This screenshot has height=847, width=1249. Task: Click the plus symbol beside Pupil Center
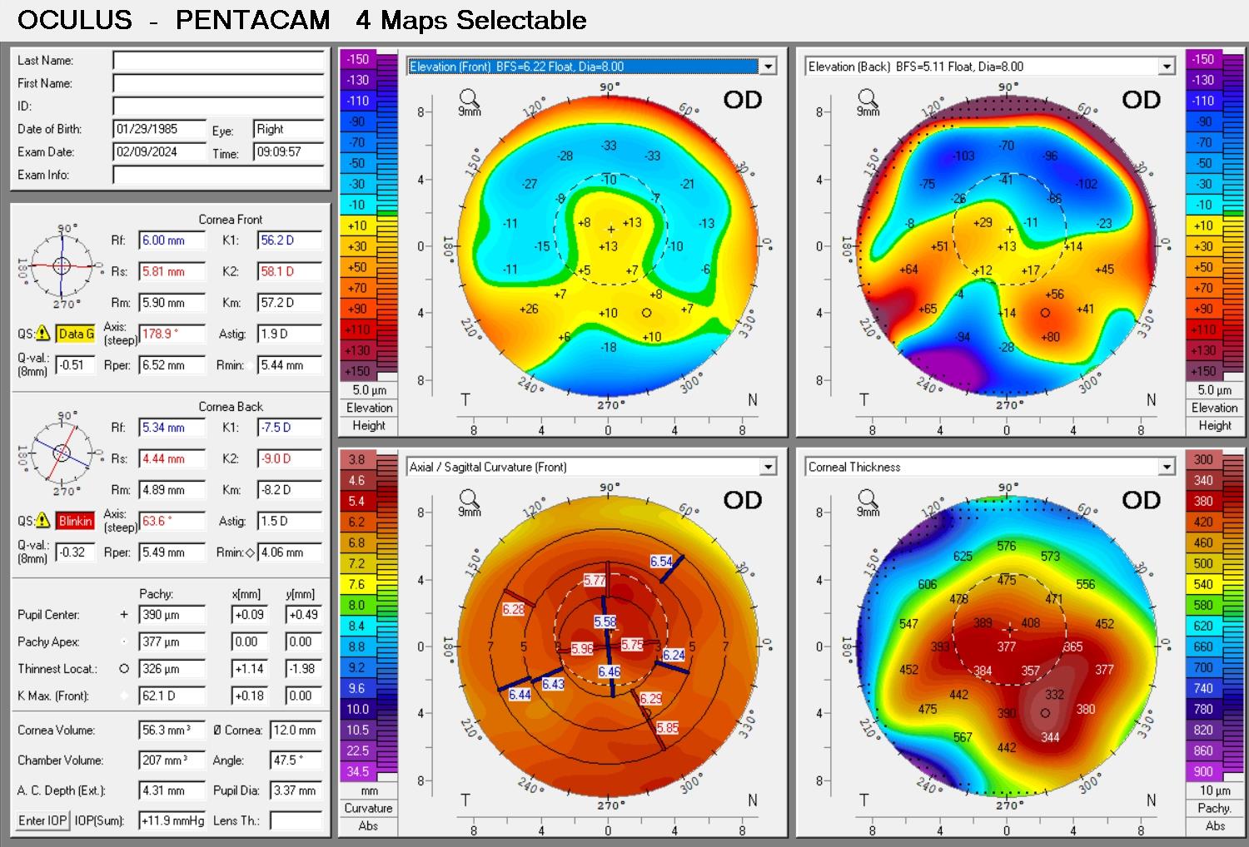[124, 615]
